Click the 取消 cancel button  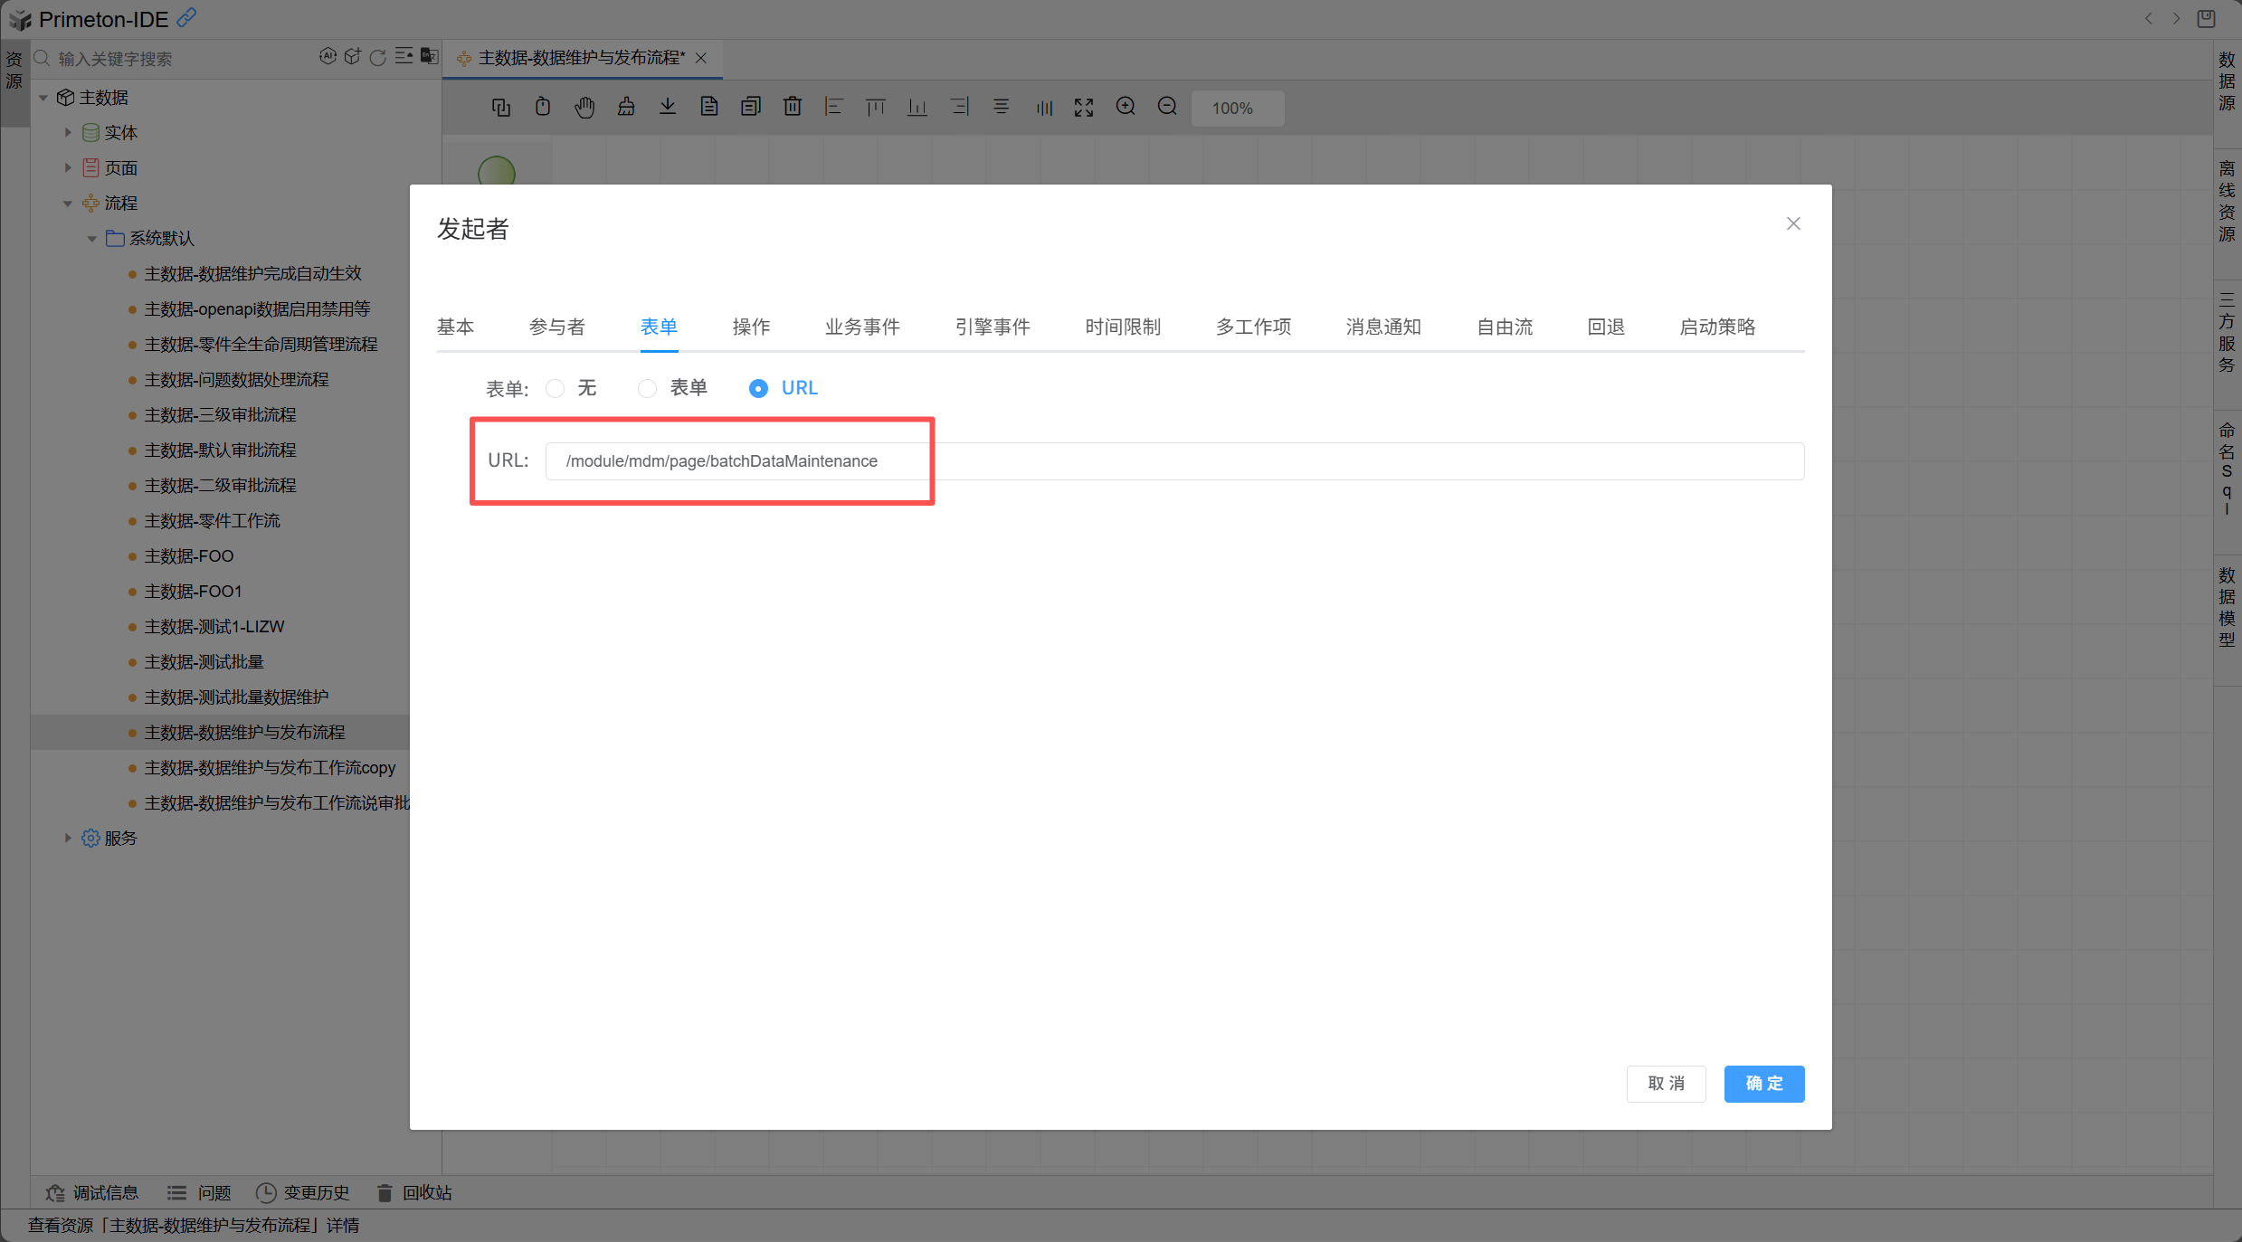coord(1666,1083)
